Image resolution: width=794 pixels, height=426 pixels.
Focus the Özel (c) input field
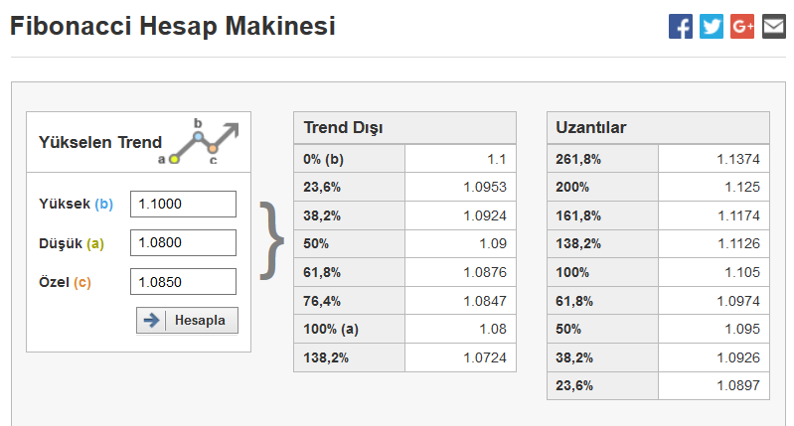tap(183, 282)
